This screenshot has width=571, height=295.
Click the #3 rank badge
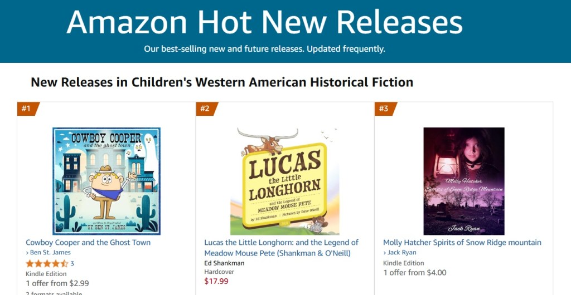coord(384,109)
